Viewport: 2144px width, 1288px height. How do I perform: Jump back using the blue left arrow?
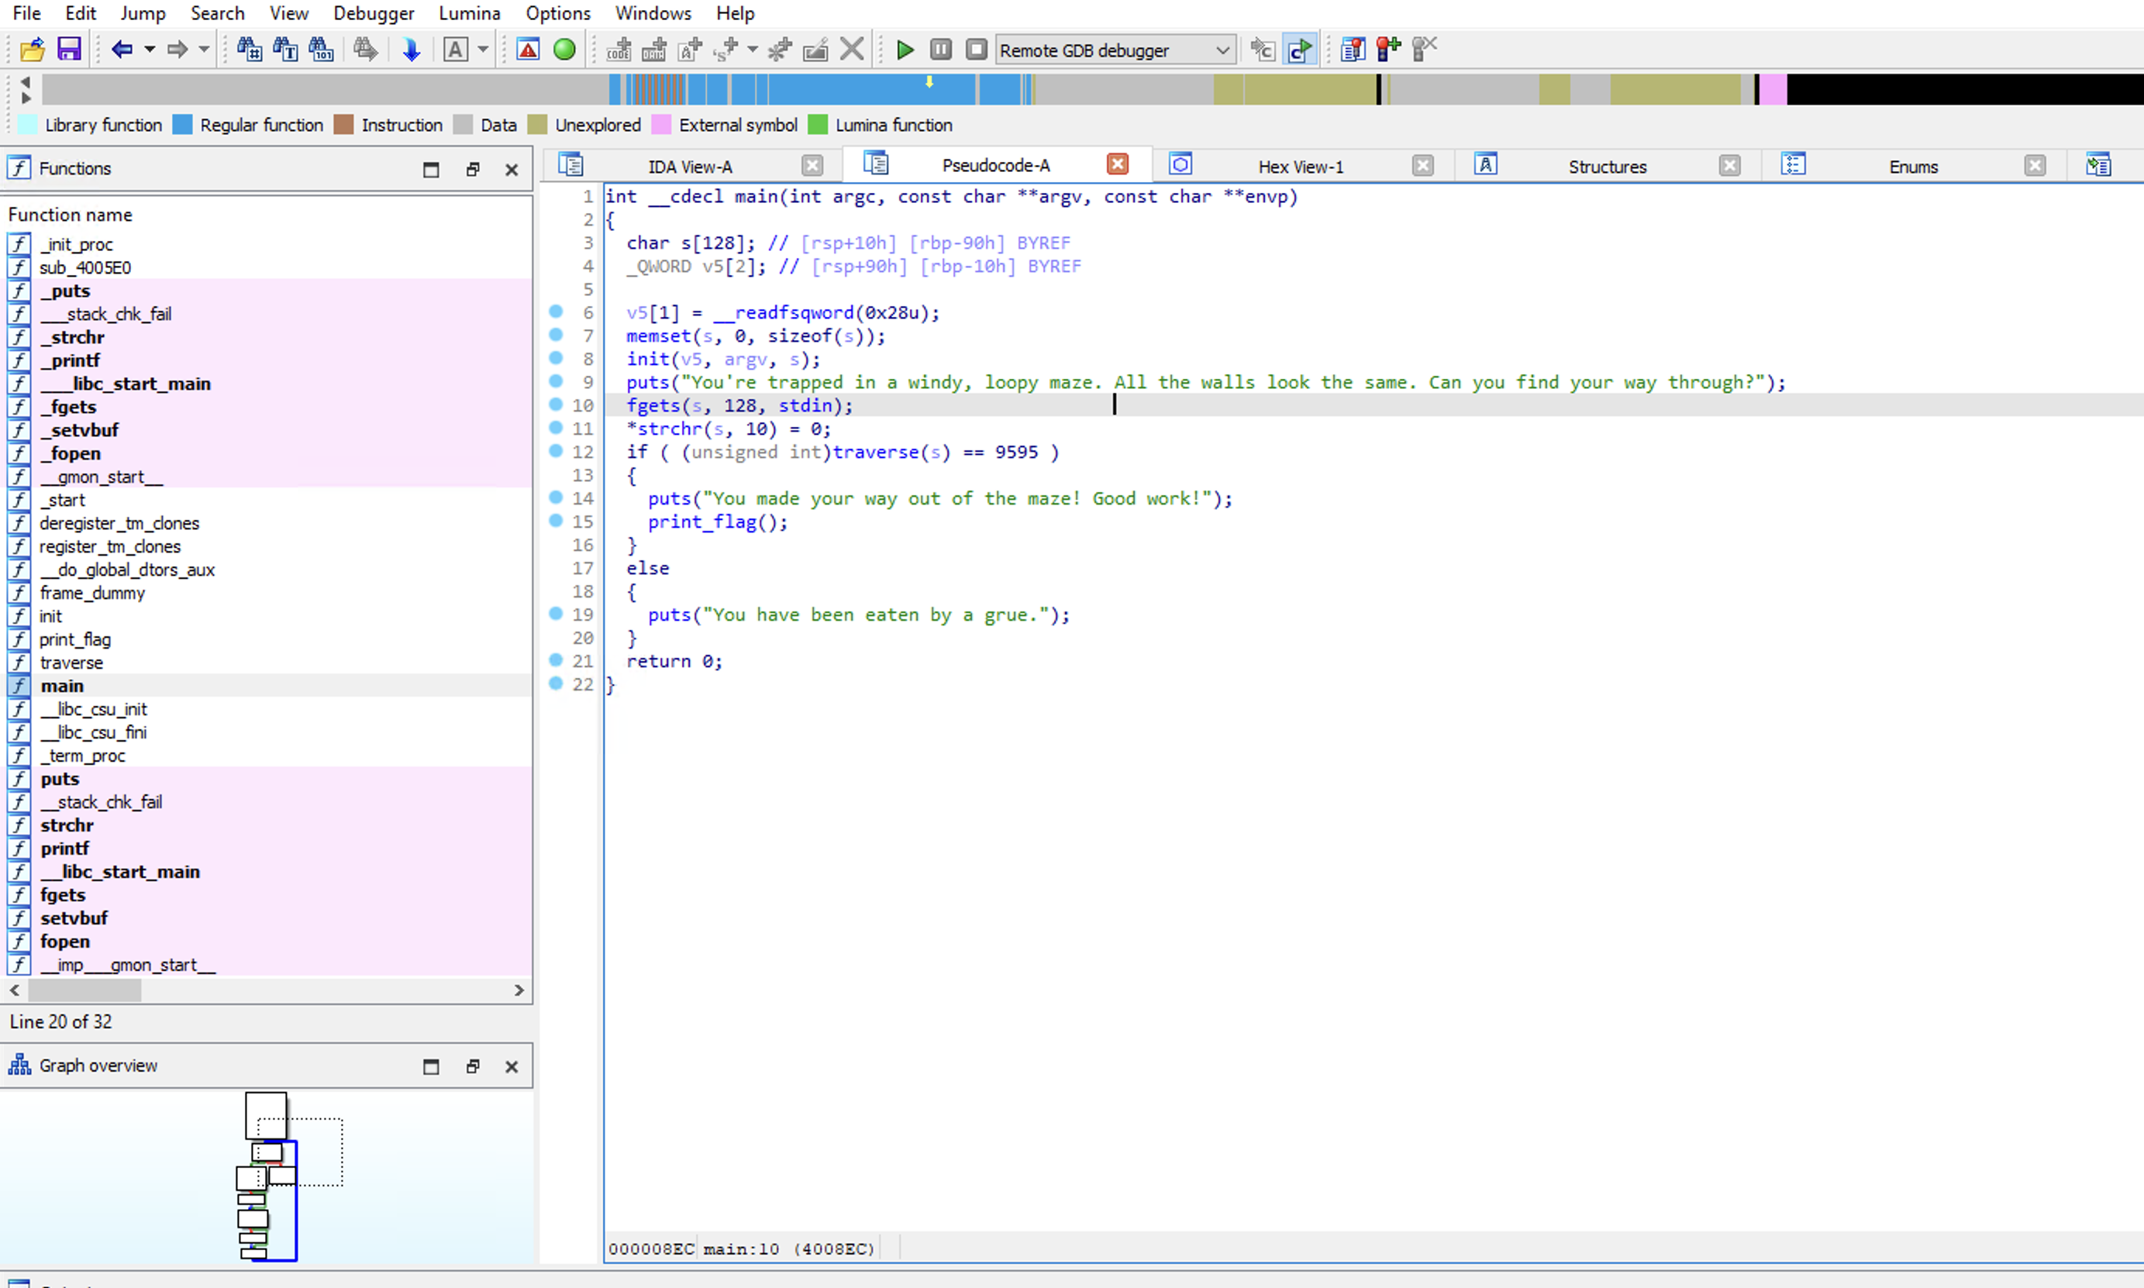[122, 50]
